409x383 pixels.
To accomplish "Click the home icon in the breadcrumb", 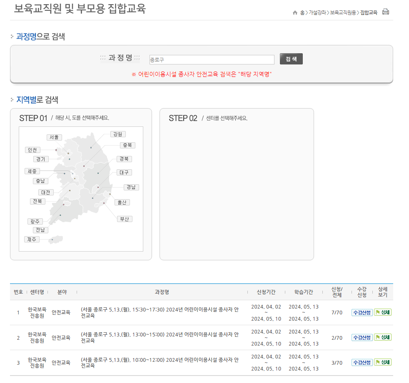I will [x=295, y=12].
